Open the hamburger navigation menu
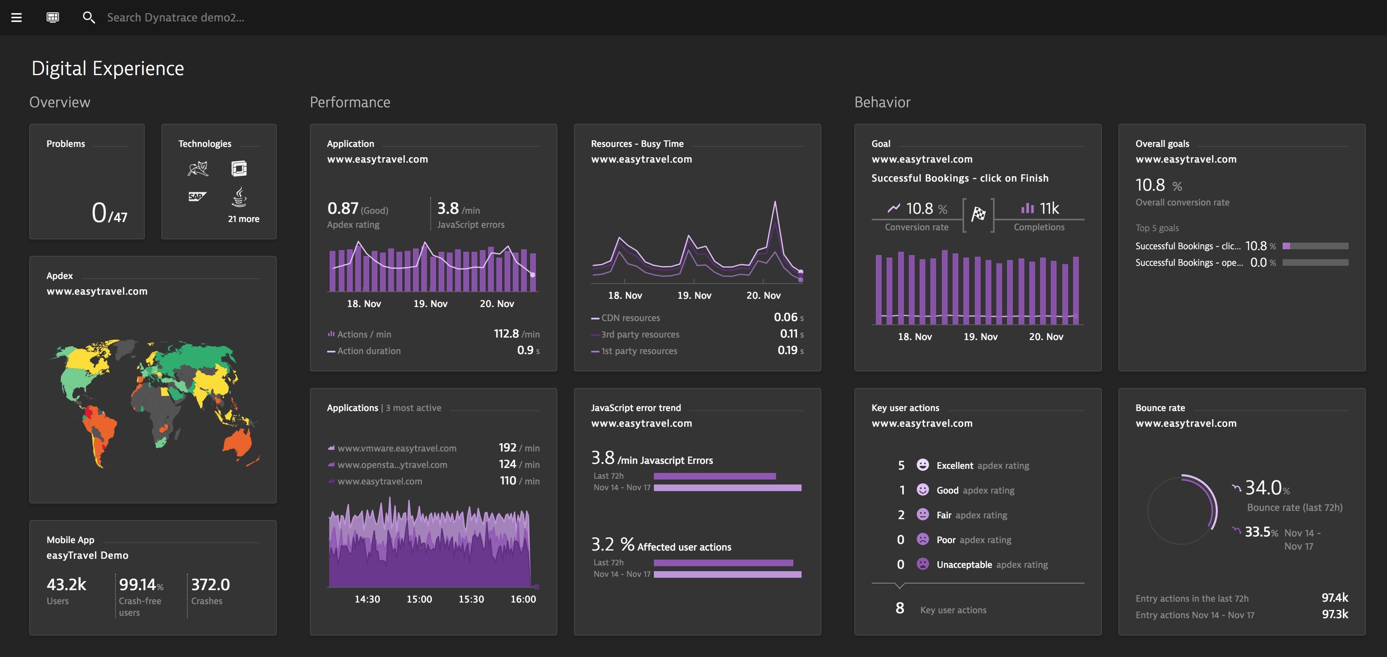This screenshot has height=657, width=1387. click(17, 17)
